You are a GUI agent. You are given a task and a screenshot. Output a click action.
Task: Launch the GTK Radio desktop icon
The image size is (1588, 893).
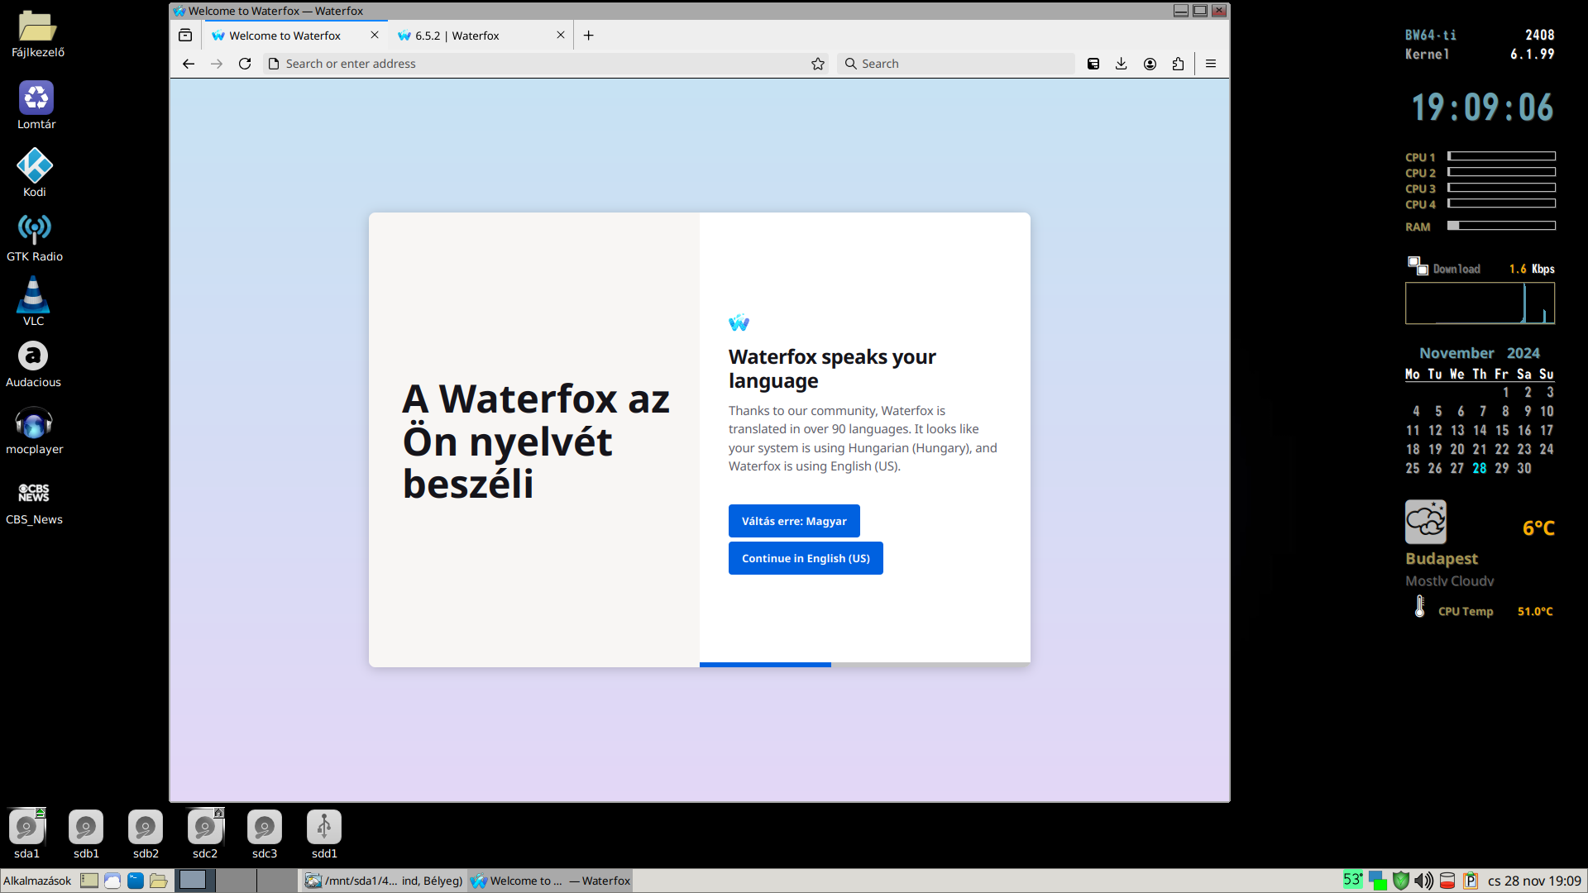click(x=35, y=238)
